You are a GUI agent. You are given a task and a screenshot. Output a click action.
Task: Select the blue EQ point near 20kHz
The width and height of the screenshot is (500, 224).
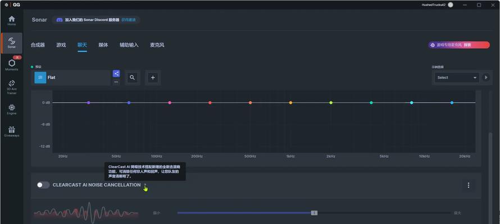(452, 102)
